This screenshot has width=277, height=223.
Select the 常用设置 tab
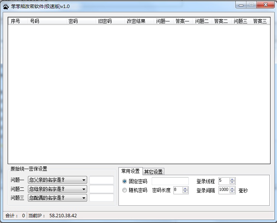pos(130,171)
